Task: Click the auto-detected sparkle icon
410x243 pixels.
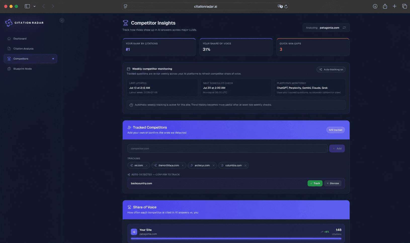Action: [129, 175]
